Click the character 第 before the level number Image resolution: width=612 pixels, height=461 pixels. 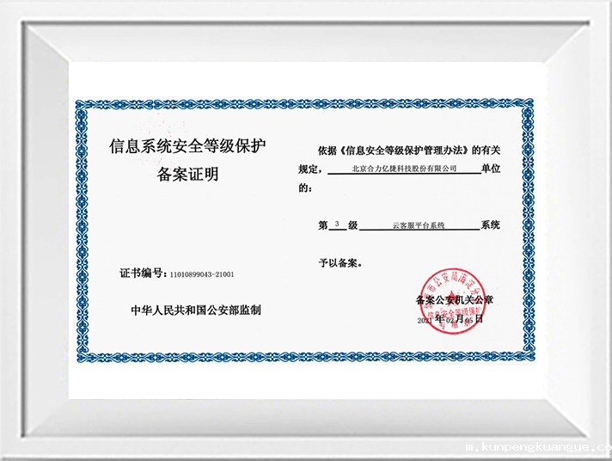(x=323, y=225)
